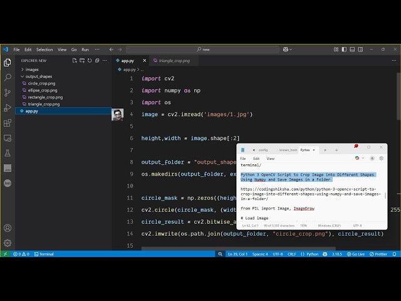Open the overflow menu after Run
This screenshot has height=301, width=401.
pyautogui.click(x=97, y=50)
